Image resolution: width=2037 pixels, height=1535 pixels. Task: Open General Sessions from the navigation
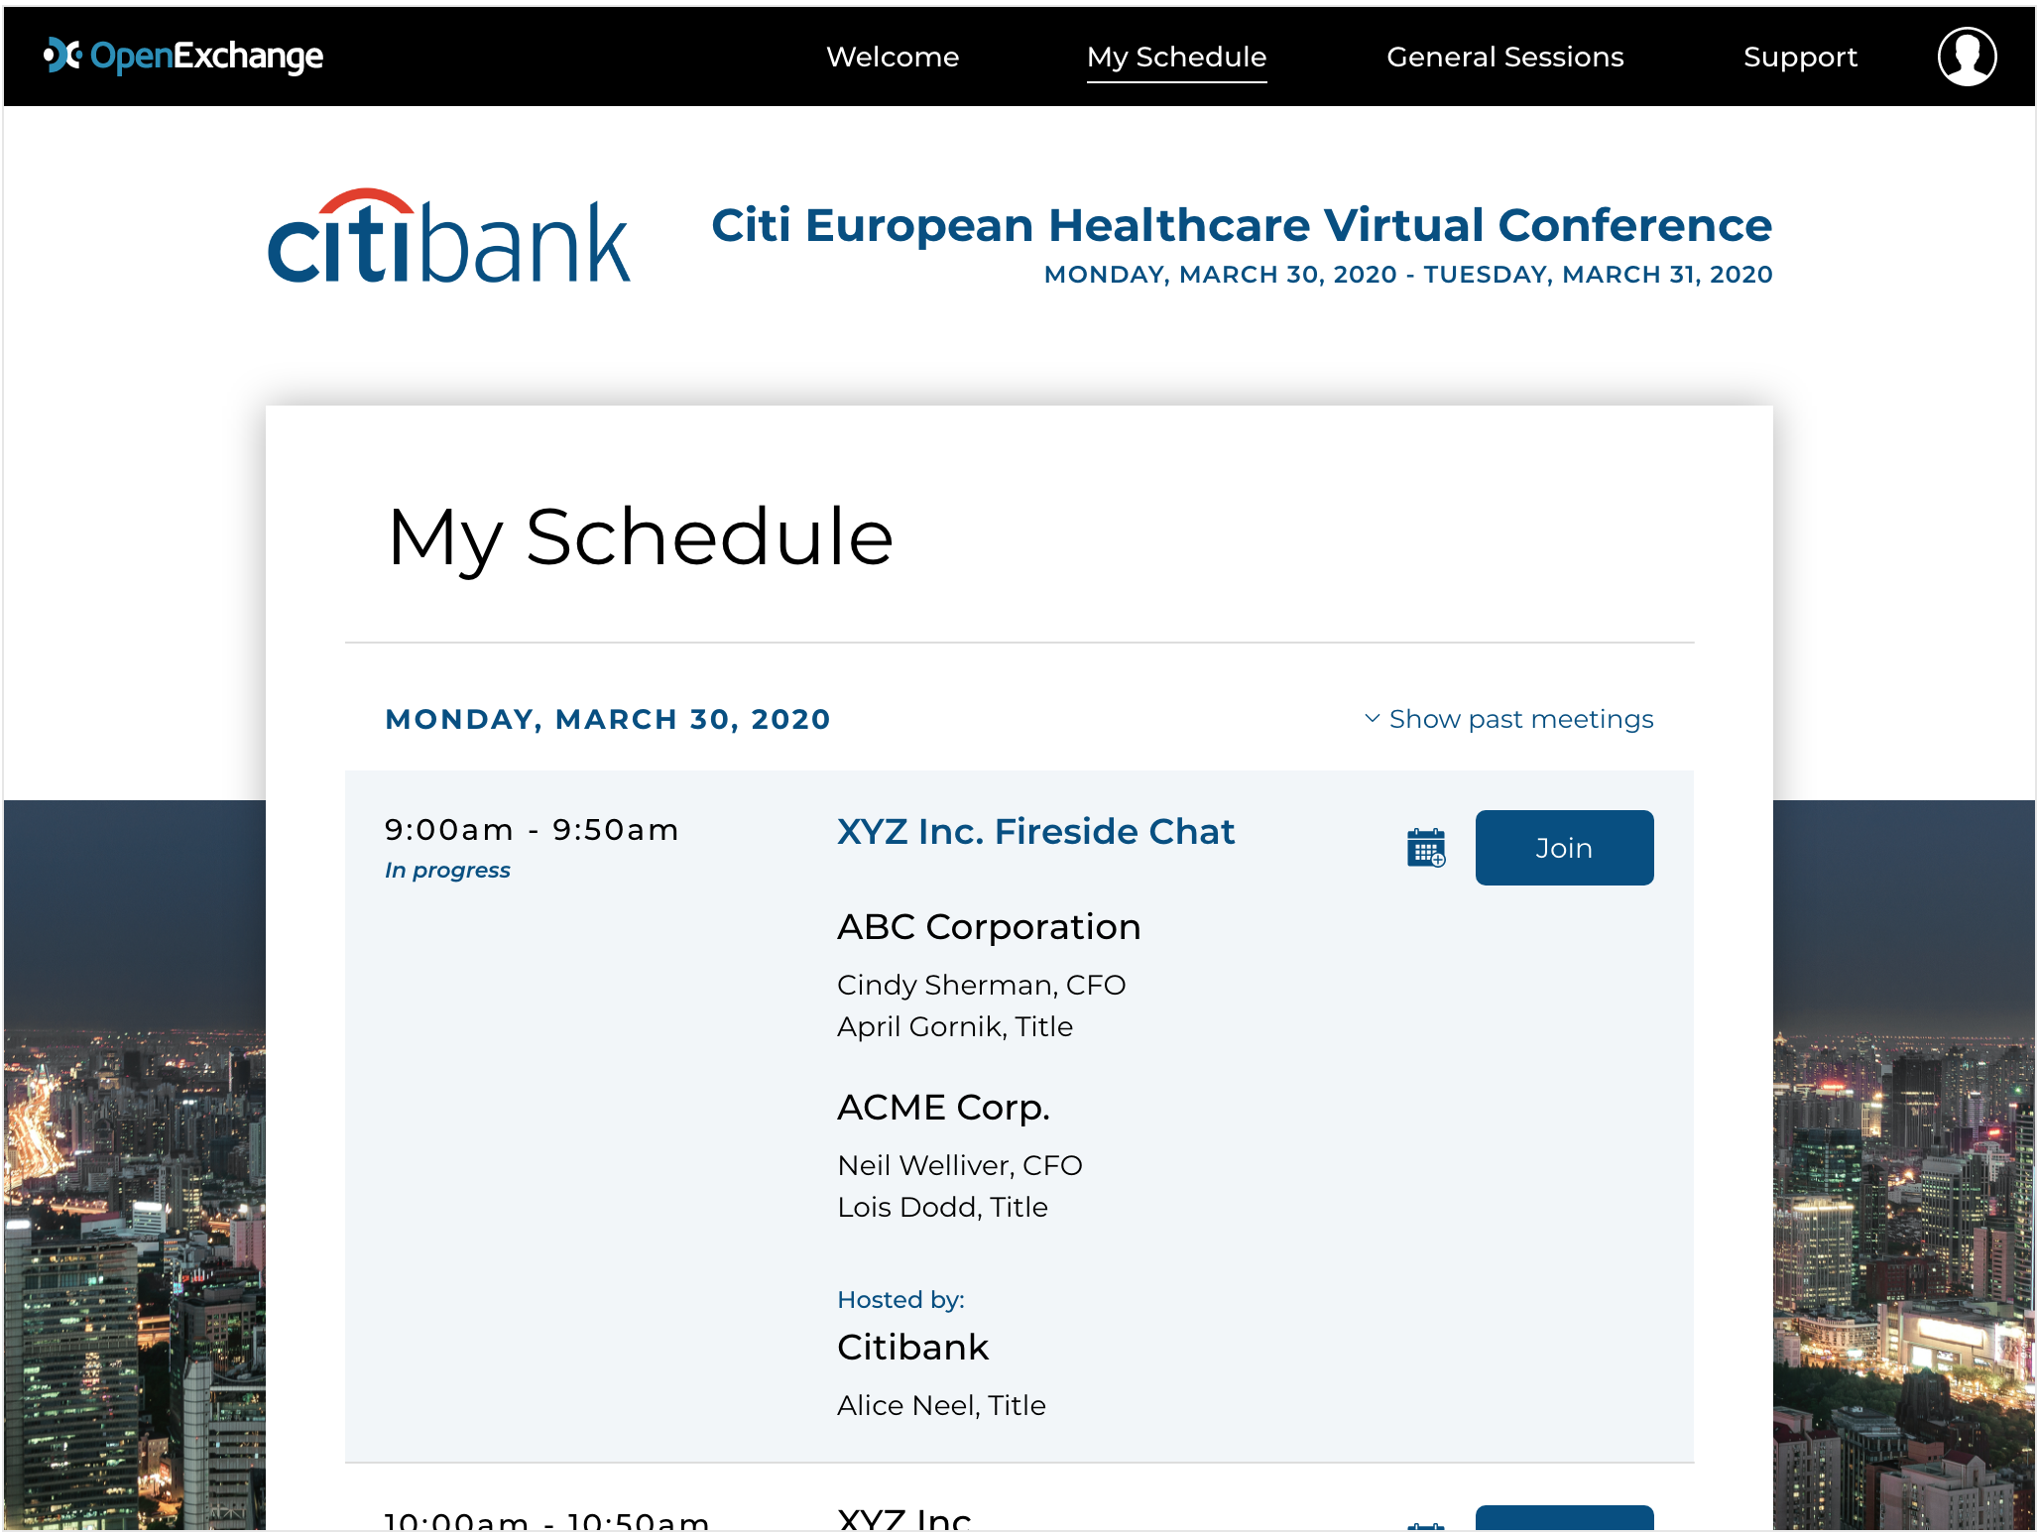pos(1504,57)
